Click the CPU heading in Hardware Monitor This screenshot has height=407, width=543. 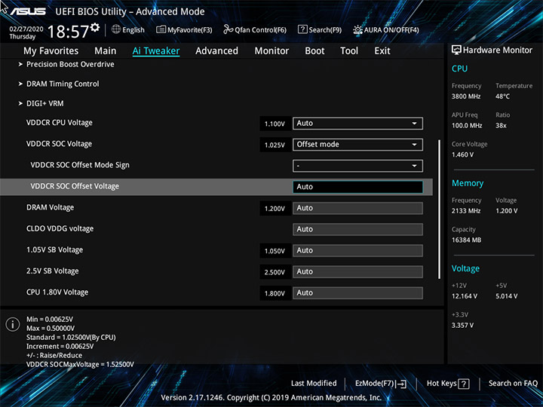[459, 69]
